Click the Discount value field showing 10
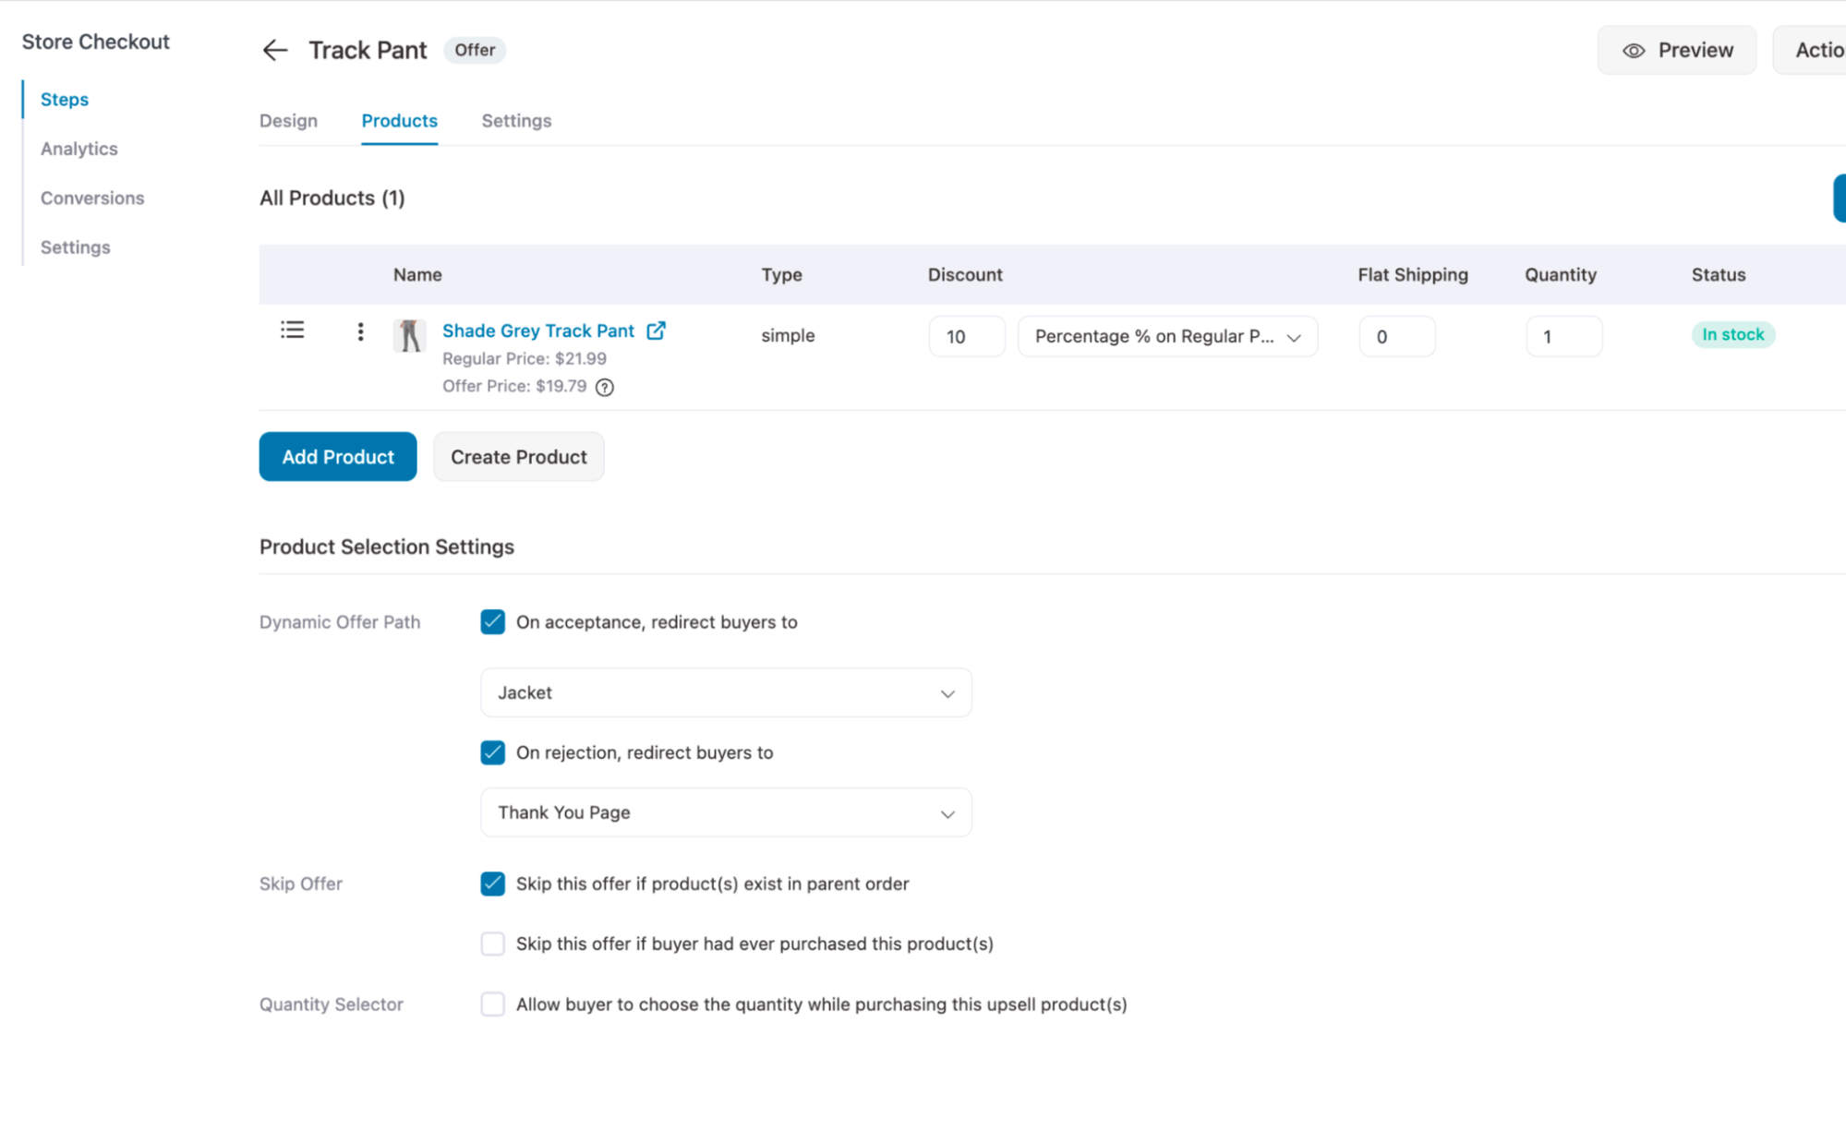This screenshot has height=1130, width=1846. coord(967,336)
